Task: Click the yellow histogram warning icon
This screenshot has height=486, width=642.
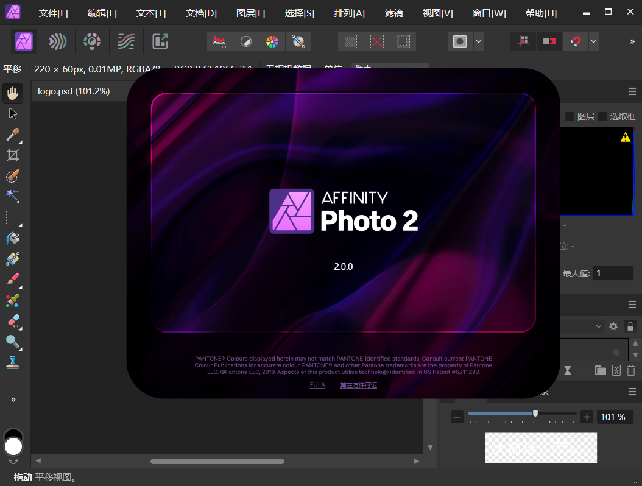Action: 625,137
